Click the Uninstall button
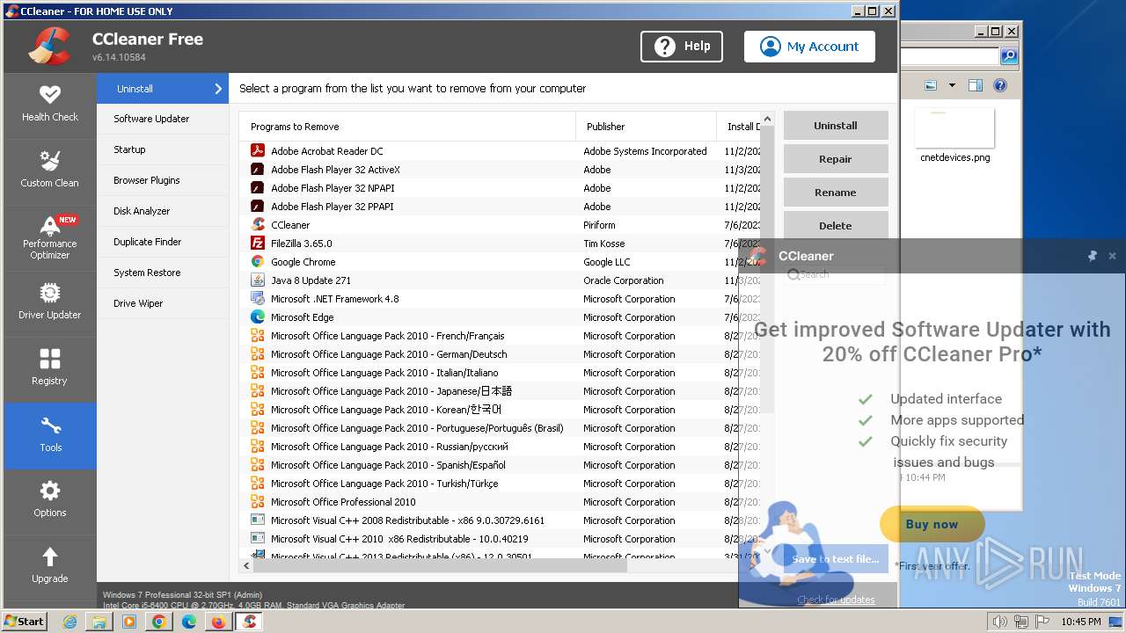1126x633 pixels. click(836, 126)
